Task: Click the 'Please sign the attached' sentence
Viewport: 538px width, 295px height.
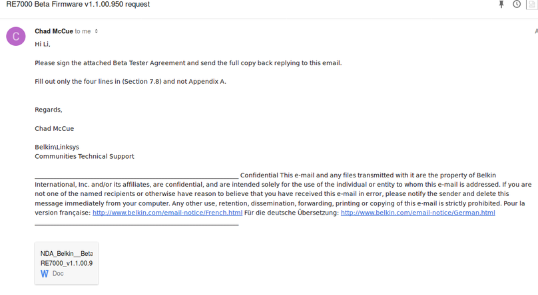Action: click(x=188, y=63)
